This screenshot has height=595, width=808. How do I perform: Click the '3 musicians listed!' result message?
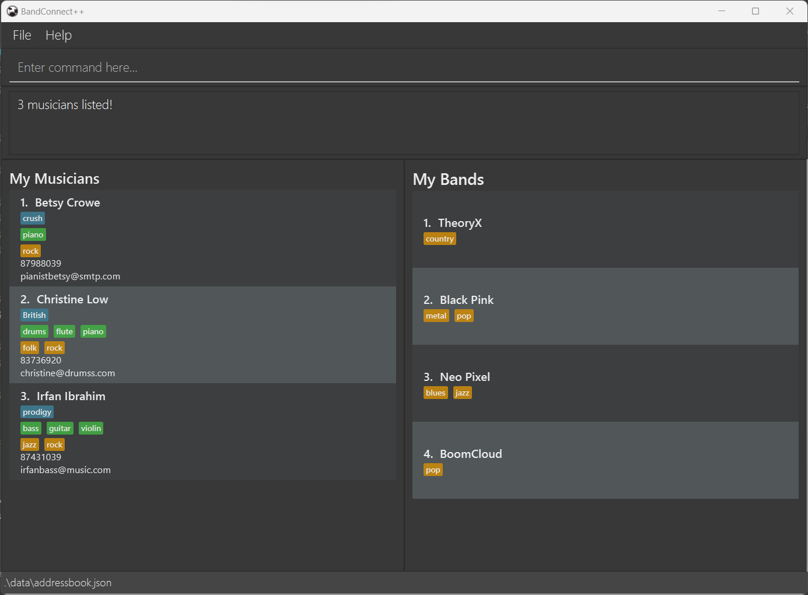[65, 105]
